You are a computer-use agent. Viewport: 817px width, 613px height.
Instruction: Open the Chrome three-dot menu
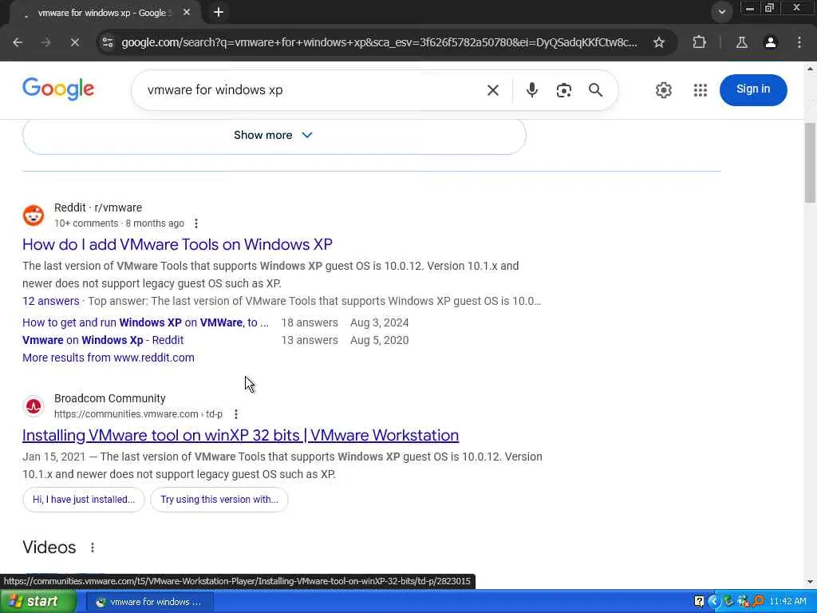click(799, 42)
